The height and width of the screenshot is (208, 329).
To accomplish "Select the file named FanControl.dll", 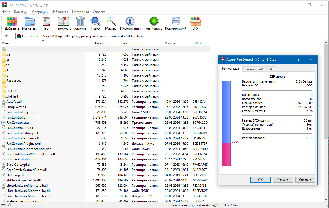I will click(17, 117).
